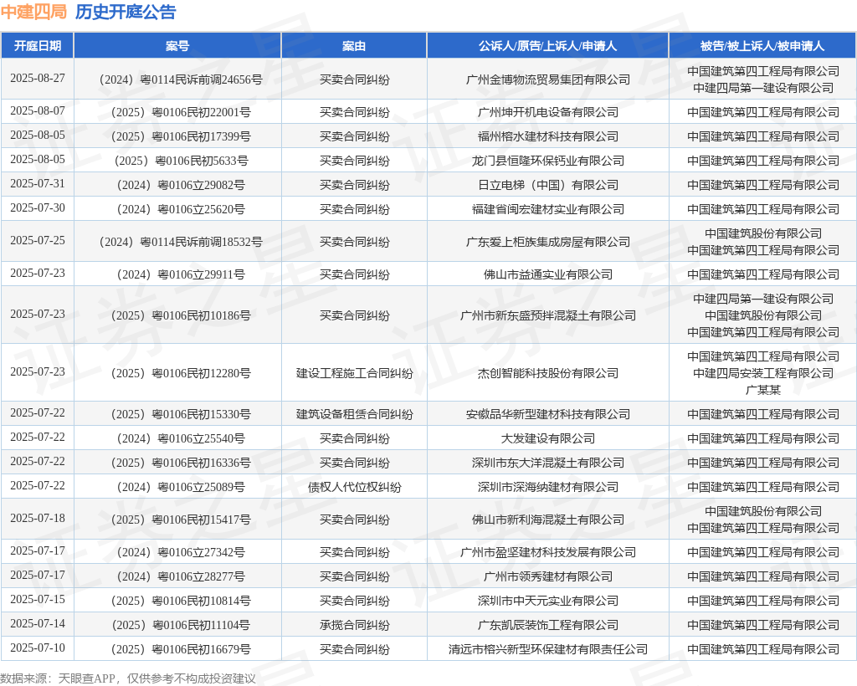Viewport: 857px width, 686px height.
Task: Click plaintiff 广州市新东盛预拌混凝土有限公司
Action: (x=547, y=315)
